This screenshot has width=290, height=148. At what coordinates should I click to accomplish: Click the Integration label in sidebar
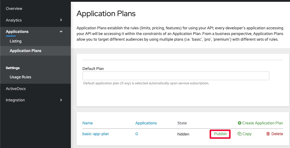[x=15, y=100]
